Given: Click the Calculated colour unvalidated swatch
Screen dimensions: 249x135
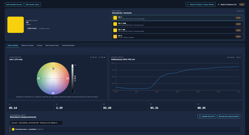Looking at the screenshot, I should pyautogui.click(x=13, y=129).
